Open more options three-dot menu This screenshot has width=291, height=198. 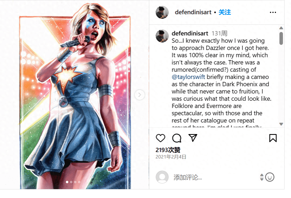[273, 12]
